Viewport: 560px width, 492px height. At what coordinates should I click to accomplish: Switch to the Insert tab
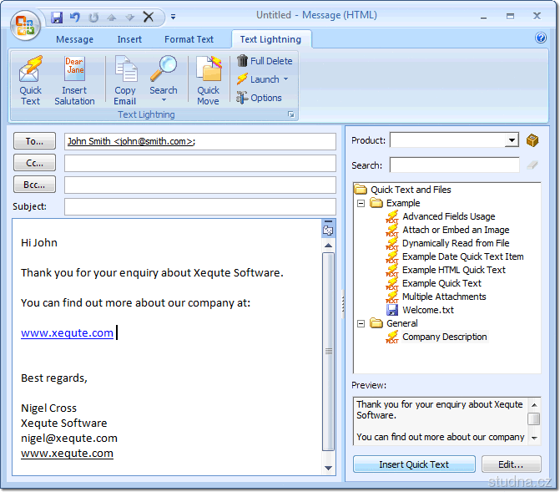click(129, 39)
